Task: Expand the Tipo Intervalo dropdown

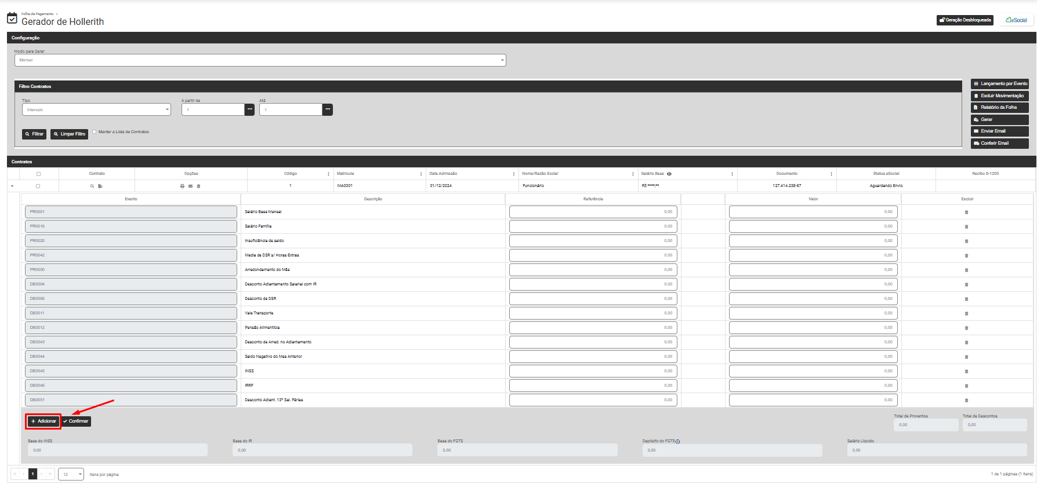Action: 167,109
